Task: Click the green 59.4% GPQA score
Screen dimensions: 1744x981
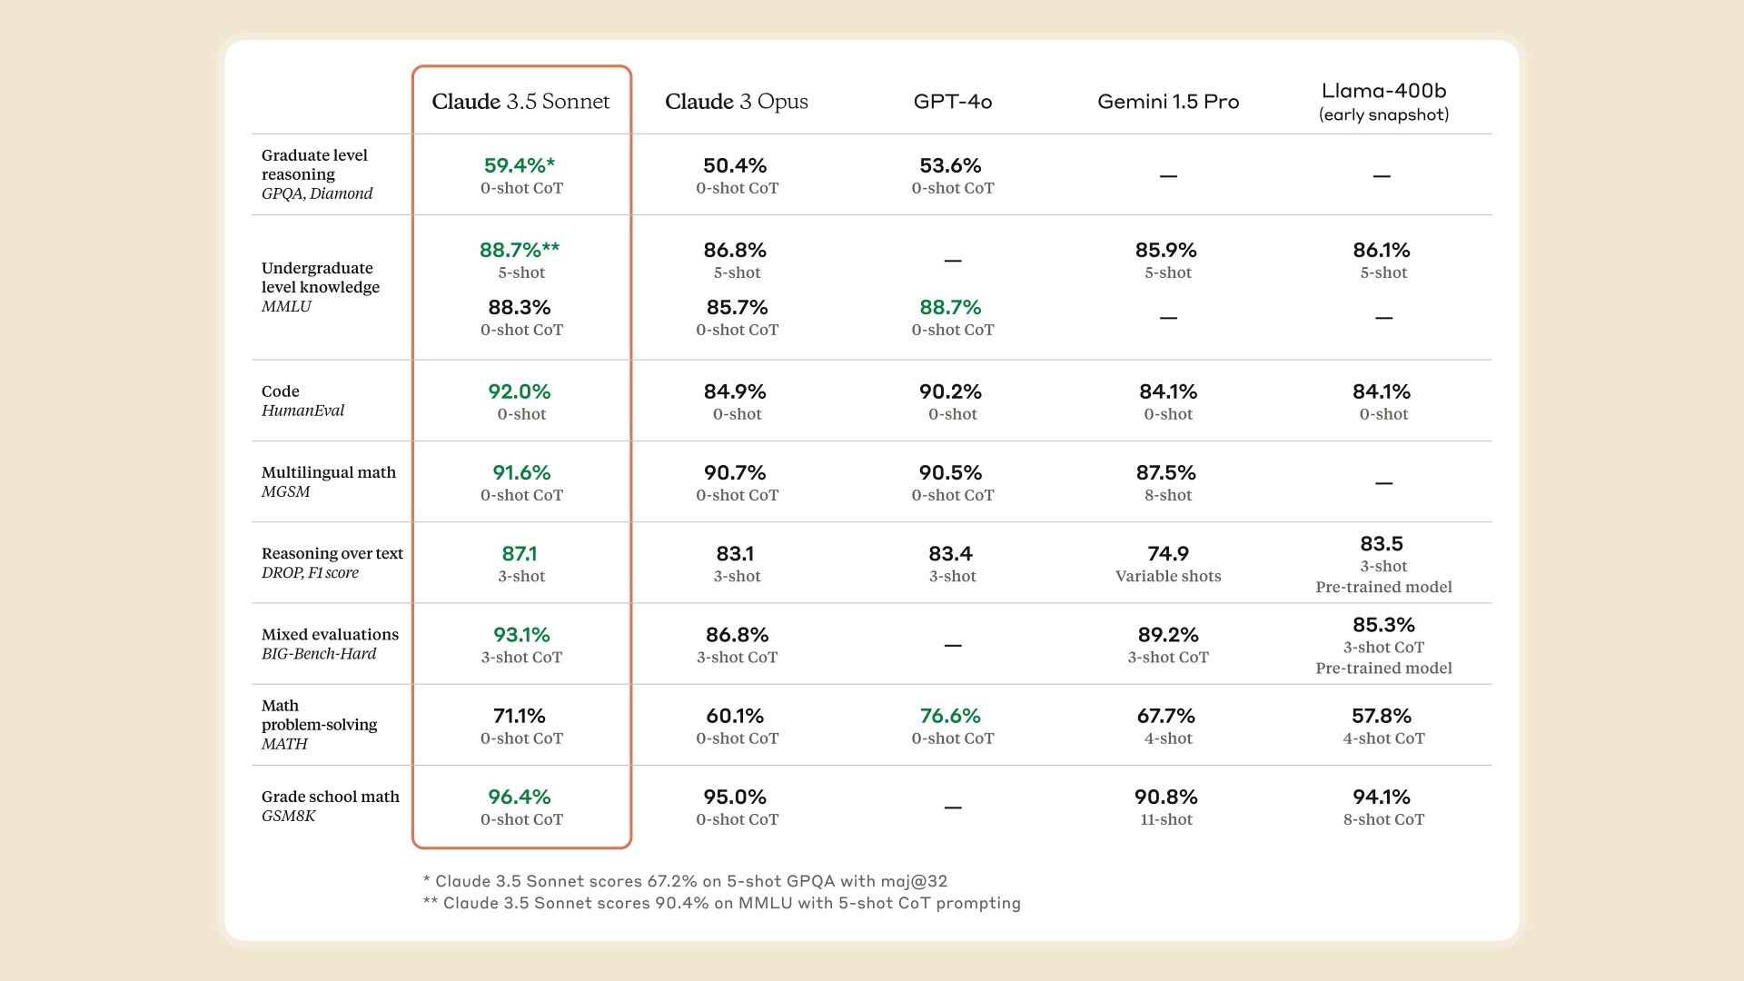Action: pos(520,165)
